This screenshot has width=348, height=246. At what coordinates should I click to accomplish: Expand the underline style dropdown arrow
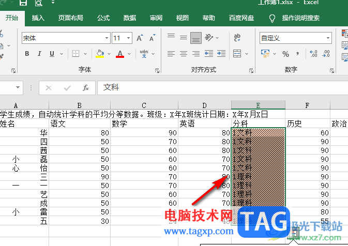coord(62,54)
